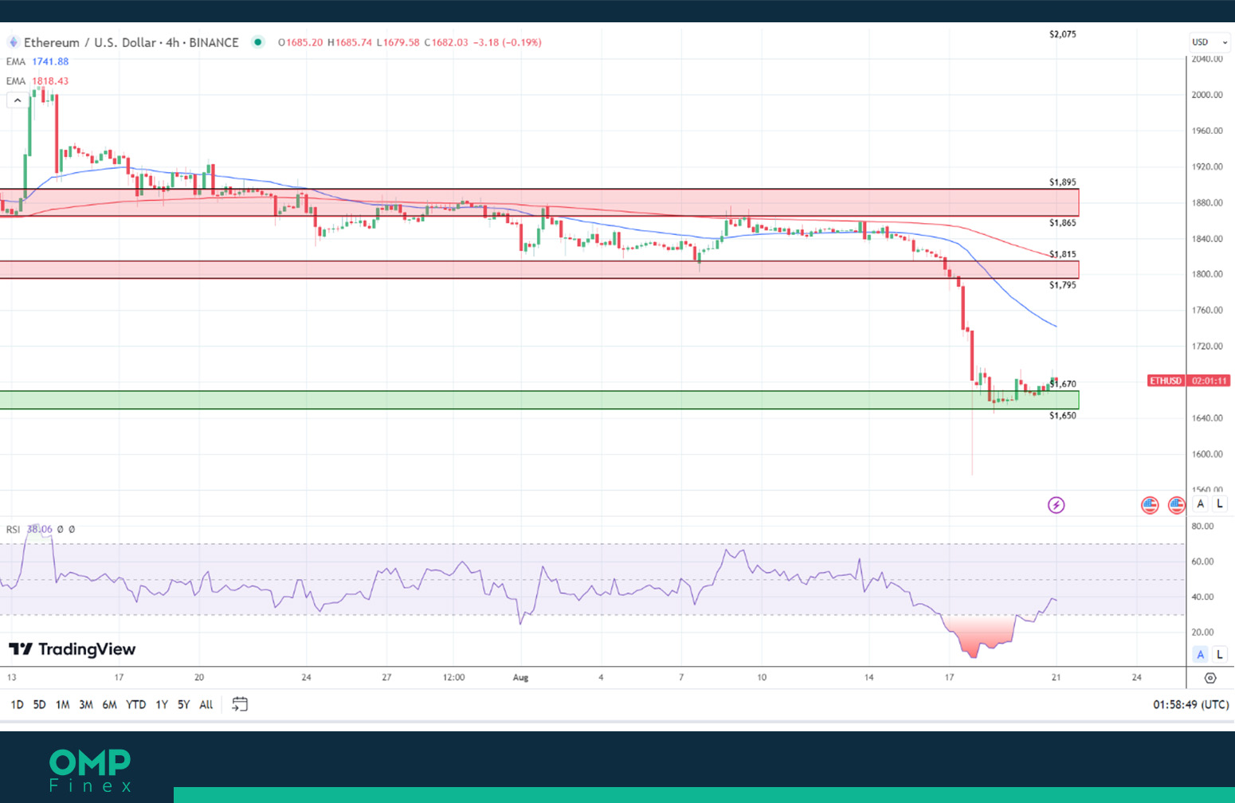Click the $1,865 resistance label

pos(1063,223)
